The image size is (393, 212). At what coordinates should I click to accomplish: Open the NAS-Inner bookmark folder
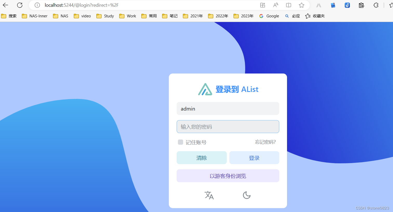pyautogui.click(x=35, y=16)
